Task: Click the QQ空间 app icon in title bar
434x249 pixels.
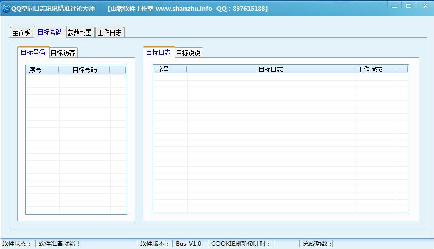Action: [6, 9]
